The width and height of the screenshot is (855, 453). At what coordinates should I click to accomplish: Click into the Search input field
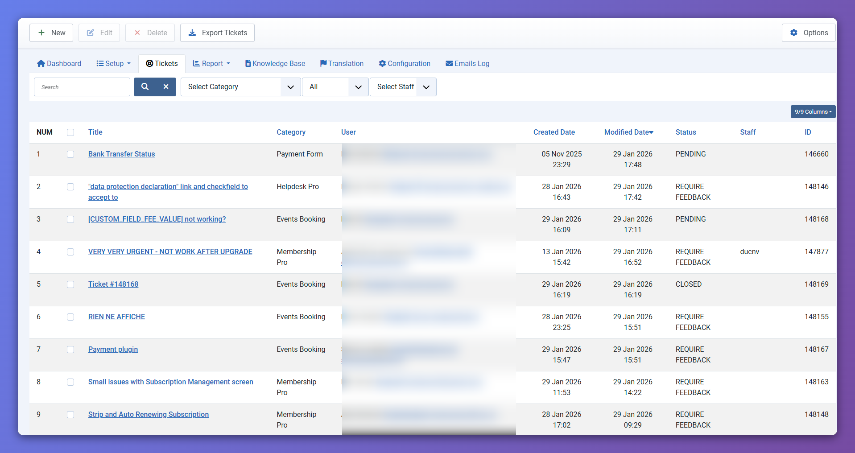pyautogui.click(x=82, y=87)
